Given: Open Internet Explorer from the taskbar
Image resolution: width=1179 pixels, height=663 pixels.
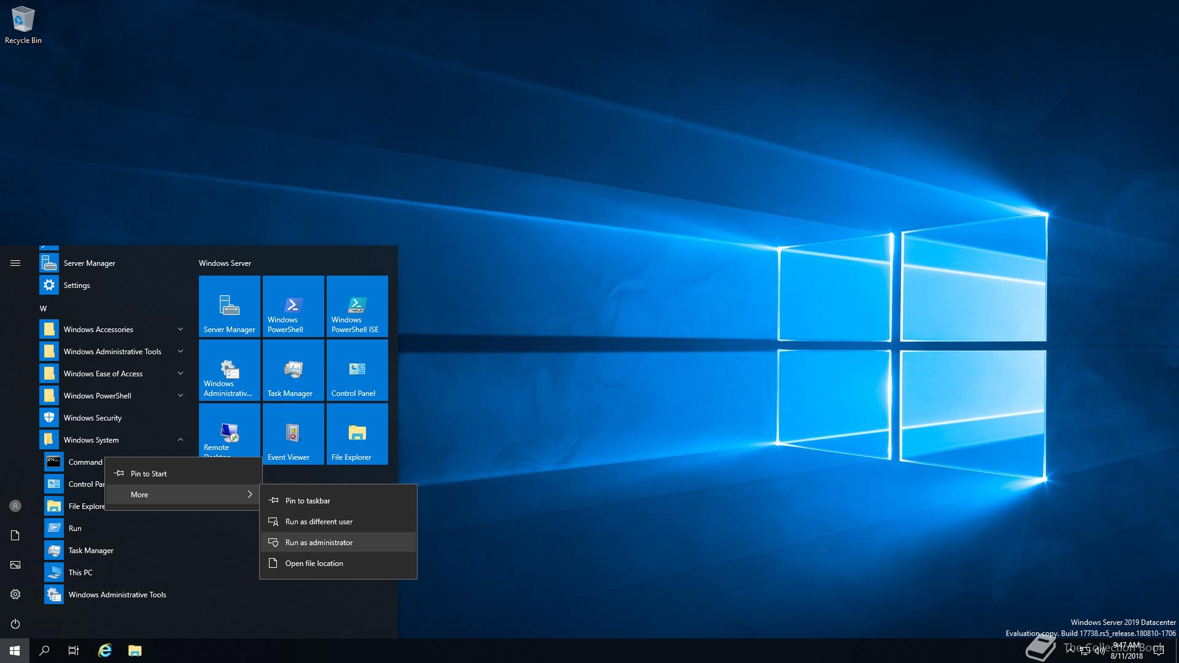Looking at the screenshot, I should pos(105,651).
